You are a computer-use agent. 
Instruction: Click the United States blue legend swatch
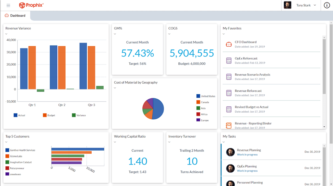[198, 96]
